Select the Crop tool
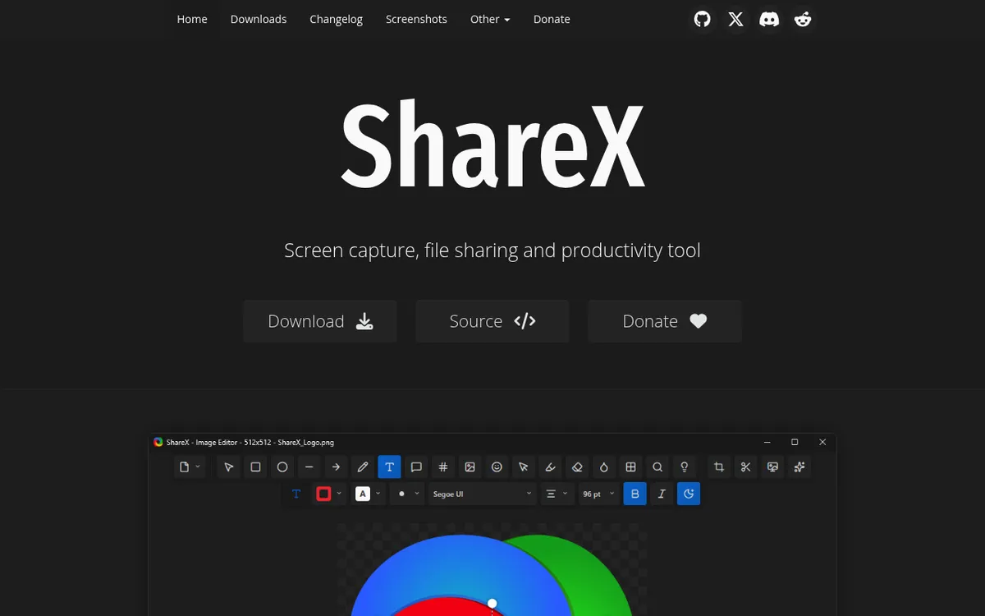This screenshot has width=985, height=616. coord(719,467)
